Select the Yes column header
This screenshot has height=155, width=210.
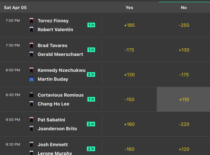pyautogui.click(x=129, y=8)
